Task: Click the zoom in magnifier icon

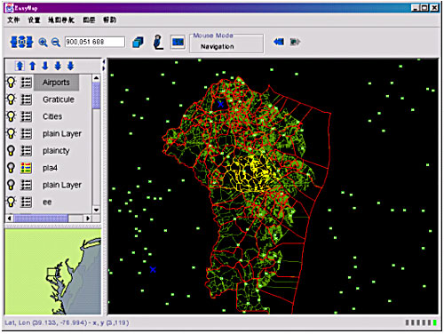Action: click(43, 43)
